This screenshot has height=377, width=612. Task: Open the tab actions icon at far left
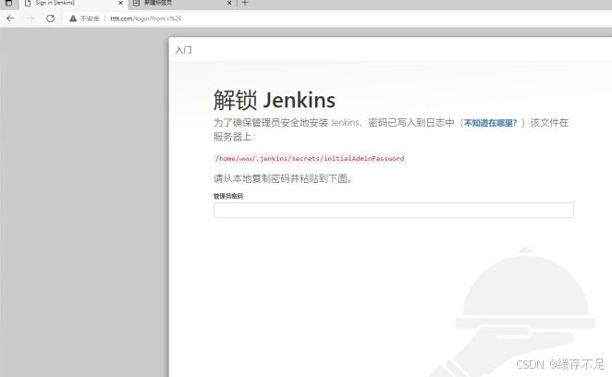[x=8, y=3]
